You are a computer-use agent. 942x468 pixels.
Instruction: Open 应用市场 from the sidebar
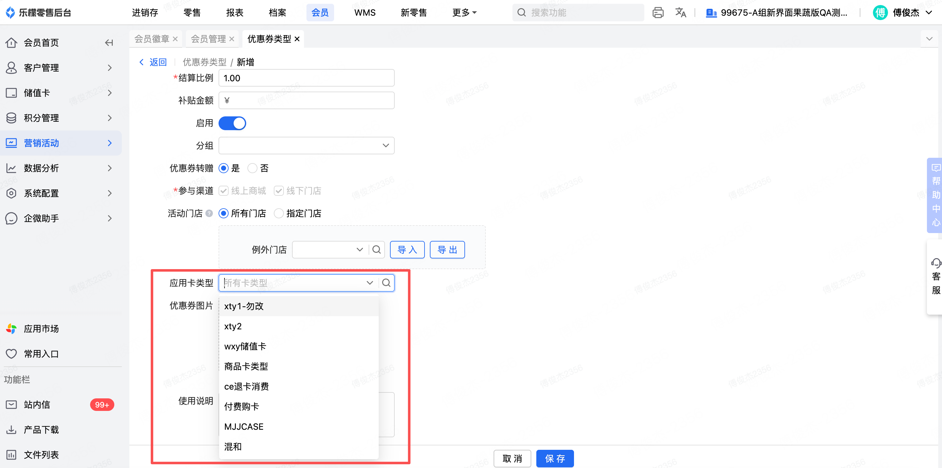click(x=41, y=329)
